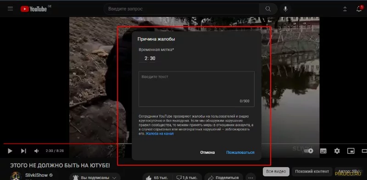
Task: Submit with the Пожаловаться button
Action: pos(240,152)
